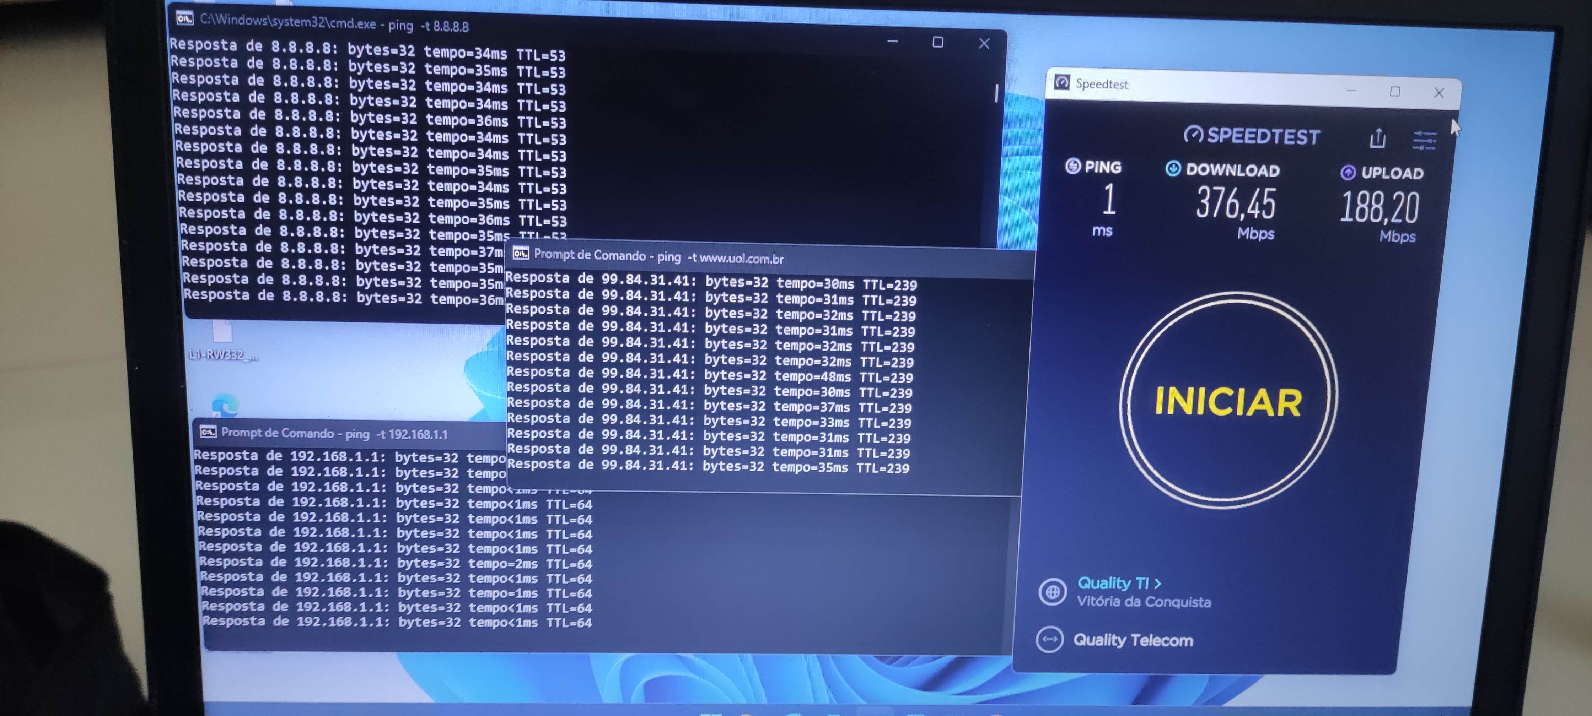Click the ping icon beside PING
1592x716 pixels.
click(x=1073, y=166)
